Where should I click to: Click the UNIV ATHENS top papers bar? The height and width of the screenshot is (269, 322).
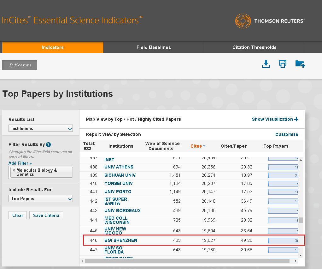point(283,167)
